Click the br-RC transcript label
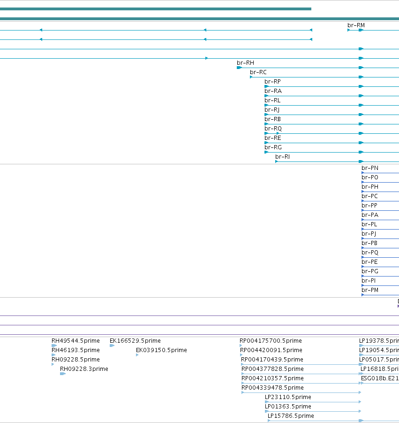 coord(258,72)
